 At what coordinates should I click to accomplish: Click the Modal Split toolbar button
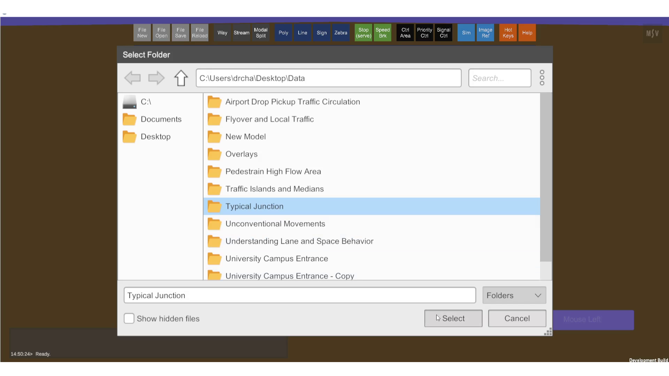coord(260,33)
